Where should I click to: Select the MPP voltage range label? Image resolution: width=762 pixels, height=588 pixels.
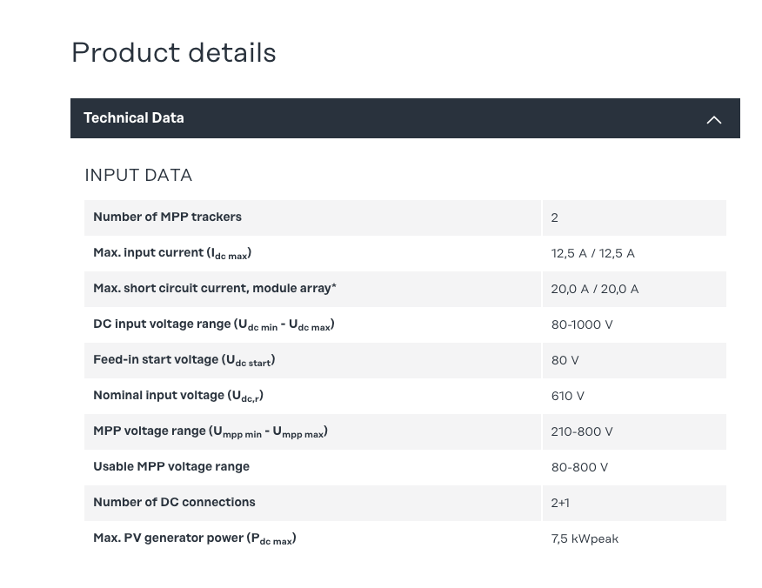210,431
